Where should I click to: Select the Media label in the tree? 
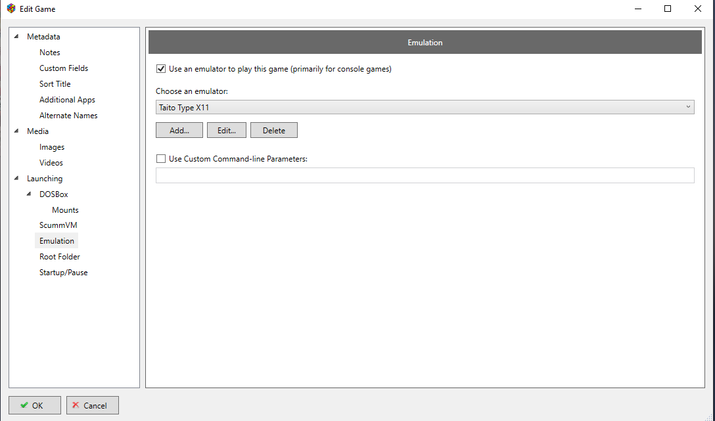click(x=37, y=131)
